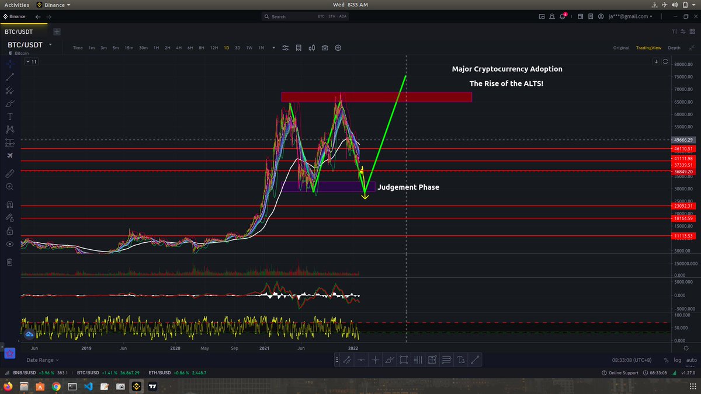Select the 1D interval
The width and height of the screenshot is (701, 394).
tap(226, 48)
